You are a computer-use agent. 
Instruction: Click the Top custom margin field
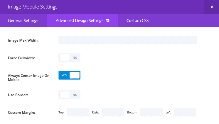(x=78, y=112)
